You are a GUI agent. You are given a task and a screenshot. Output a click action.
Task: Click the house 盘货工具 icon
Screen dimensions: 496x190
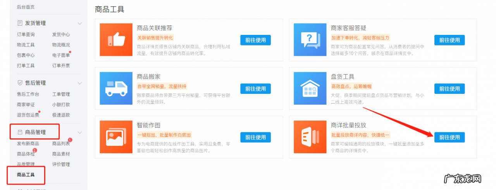pos(310,88)
